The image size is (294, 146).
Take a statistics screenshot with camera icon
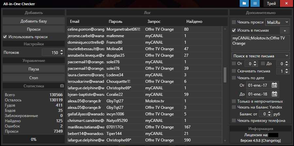[x=62, y=86]
